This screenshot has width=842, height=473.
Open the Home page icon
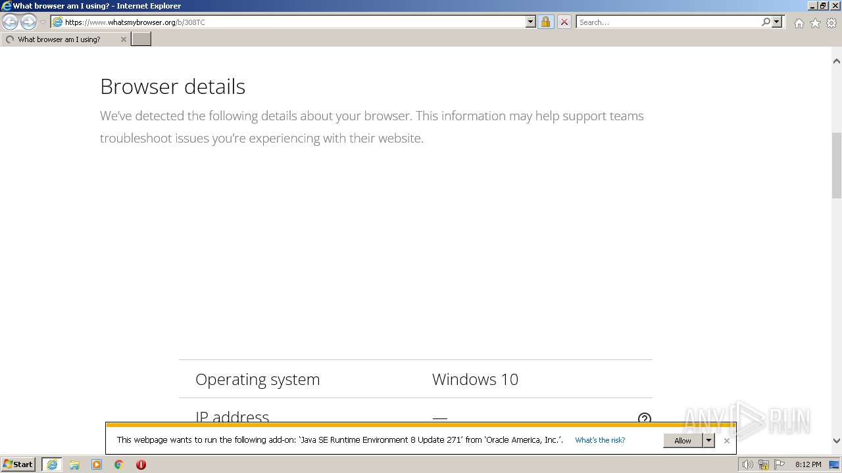tap(799, 23)
